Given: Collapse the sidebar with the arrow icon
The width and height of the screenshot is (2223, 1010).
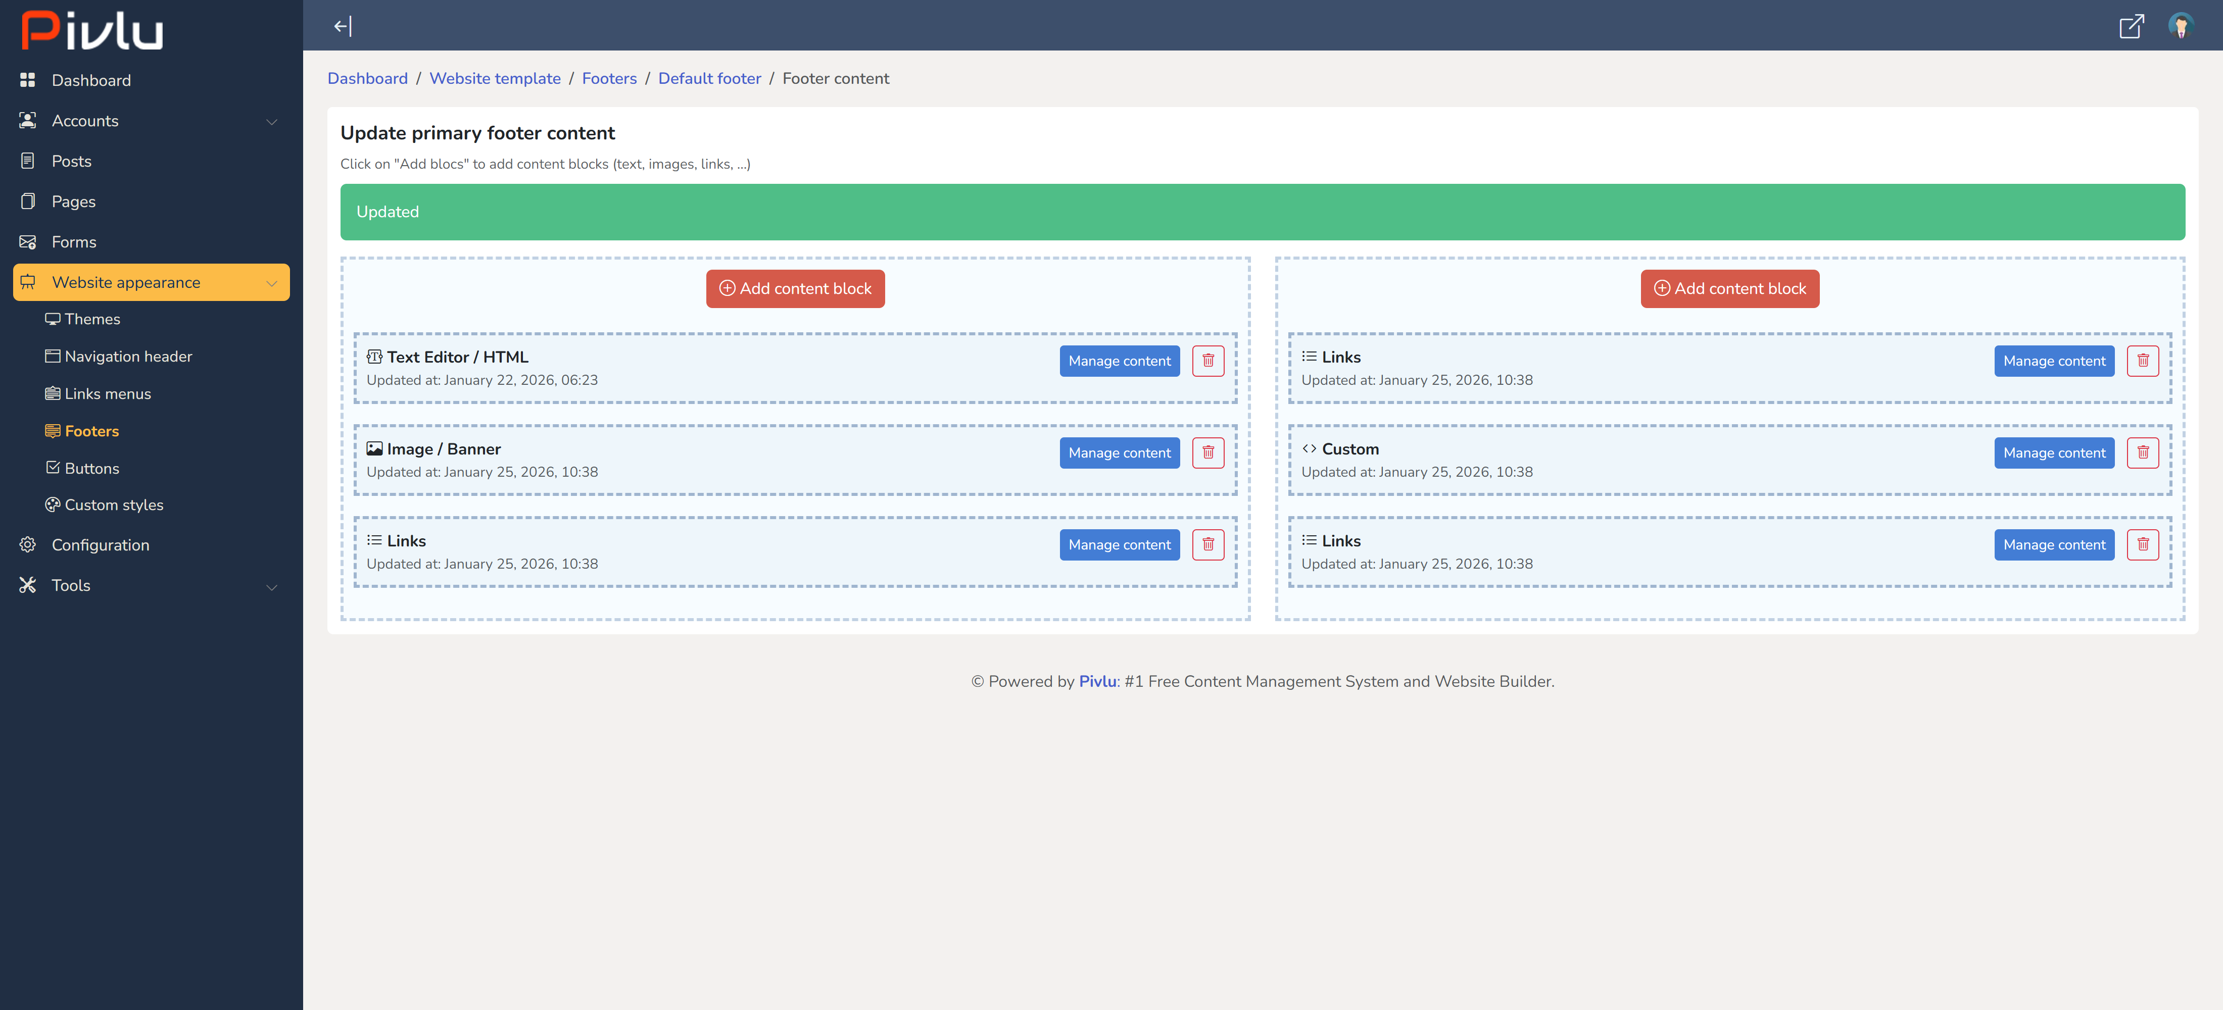Looking at the screenshot, I should click(x=342, y=26).
